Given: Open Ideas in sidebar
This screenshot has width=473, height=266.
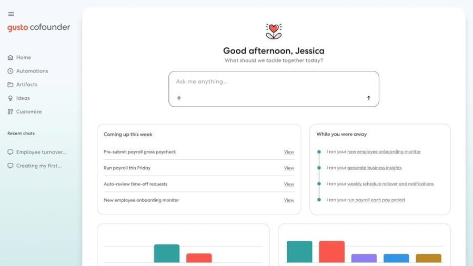Looking at the screenshot, I should coord(23,98).
